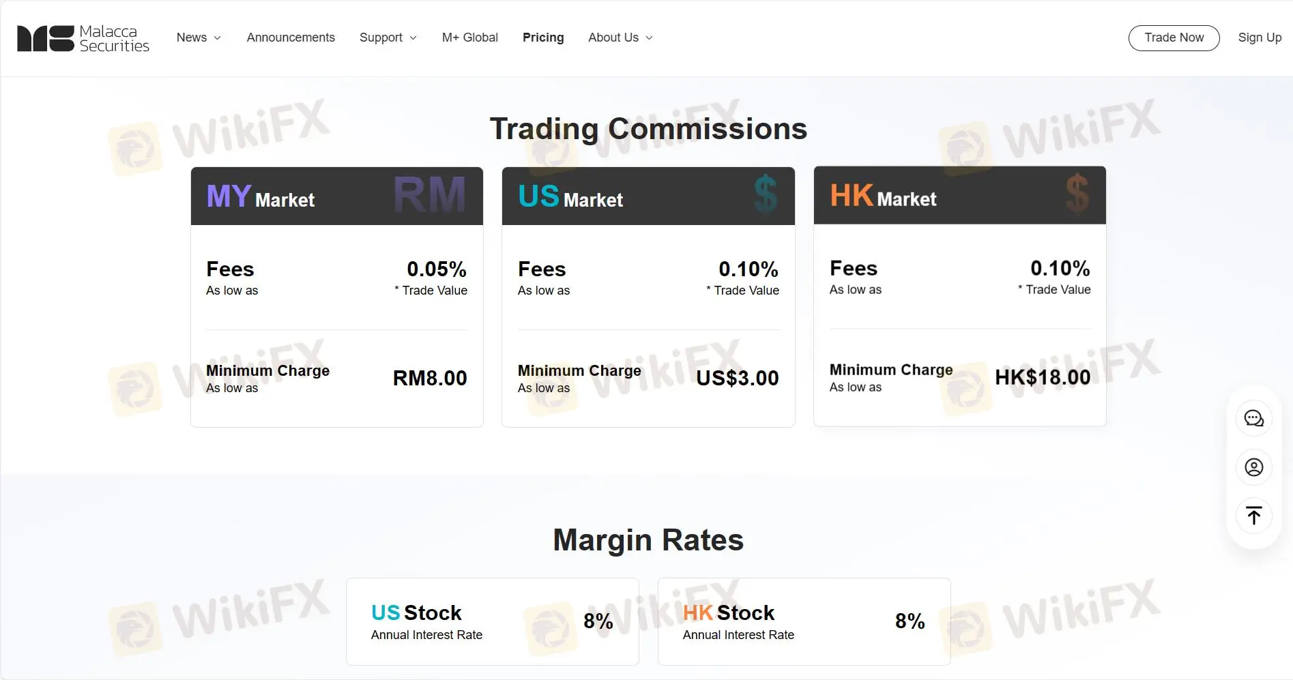The width and height of the screenshot is (1293, 680).
Task: Open the Announcements page
Action: point(291,38)
